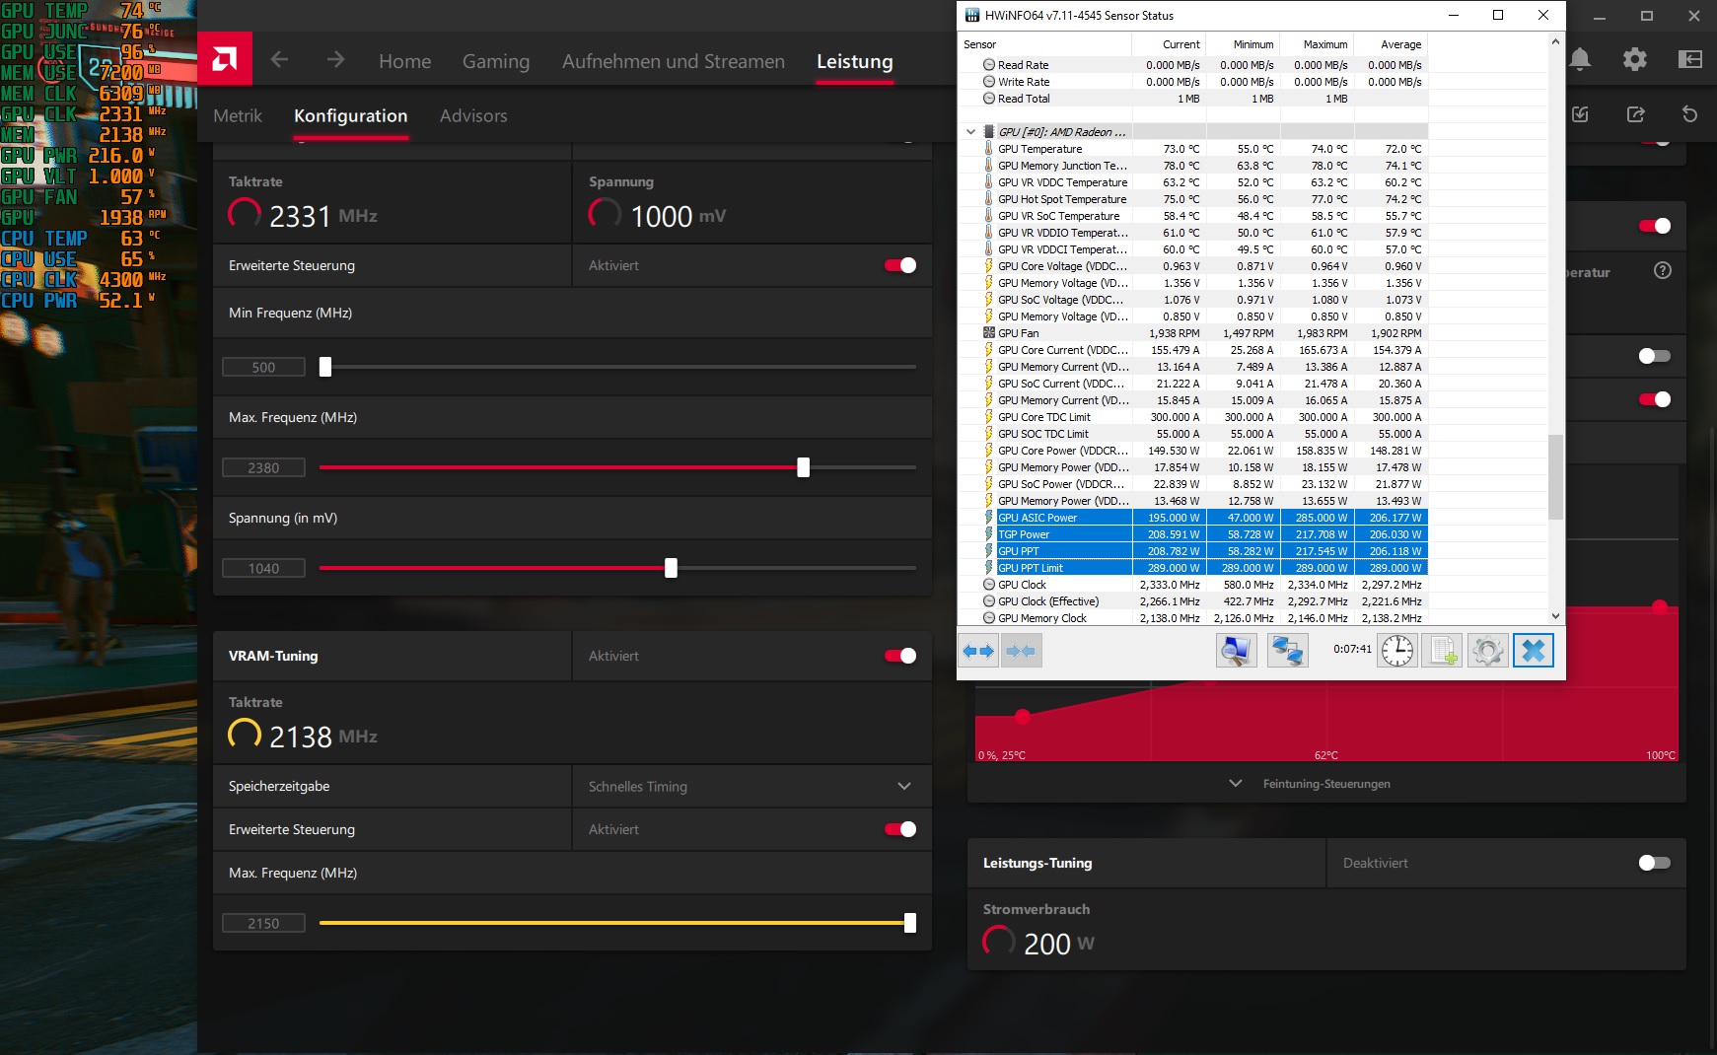Click the fan curve point at 100°C
The image size is (1717, 1055).
(1660, 606)
